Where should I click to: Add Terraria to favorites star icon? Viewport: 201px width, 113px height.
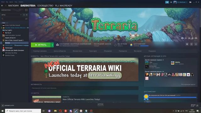tap(196, 44)
